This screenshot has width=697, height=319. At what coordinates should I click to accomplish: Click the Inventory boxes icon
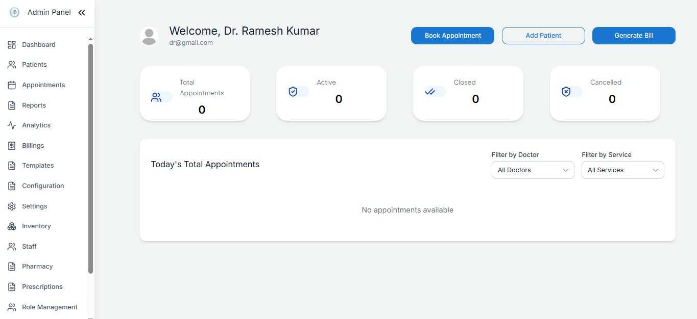point(12,226)
